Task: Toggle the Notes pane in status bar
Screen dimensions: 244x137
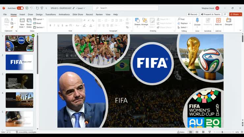Action: 180,132
